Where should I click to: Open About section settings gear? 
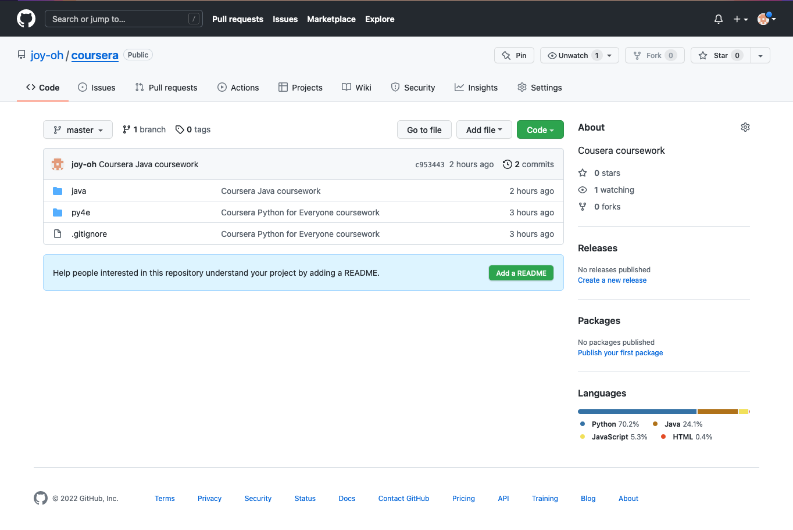pyautogui.click(x=745, y=127)
